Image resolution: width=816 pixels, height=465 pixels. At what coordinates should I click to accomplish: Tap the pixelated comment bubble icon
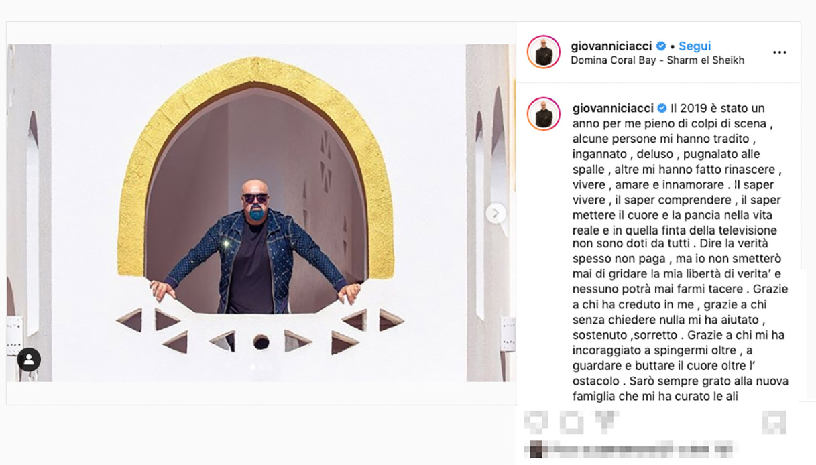[x=571, y=421]
